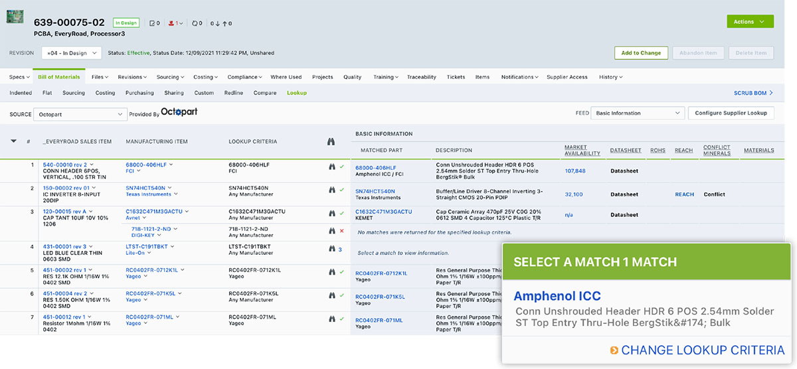Image resolution: width=797 pixels, height=369 pixels.
Task: Click REACH link in SN74HCT540N row
Action: coord(684,194)
